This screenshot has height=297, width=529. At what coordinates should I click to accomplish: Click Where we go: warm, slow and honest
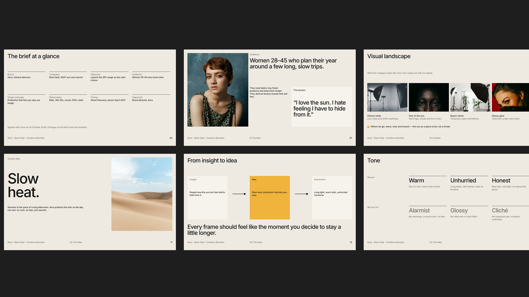pyautogui.click(x=411, y=127)
